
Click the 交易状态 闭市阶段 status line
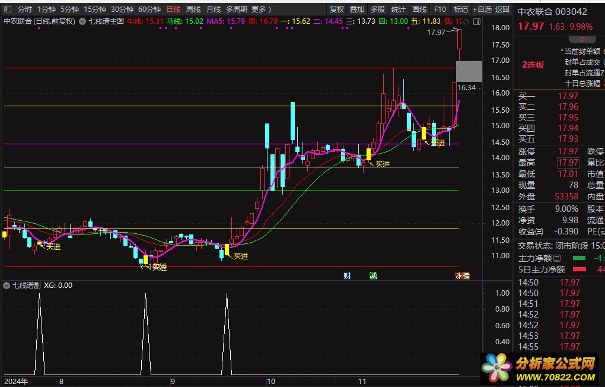pos(561,246)
